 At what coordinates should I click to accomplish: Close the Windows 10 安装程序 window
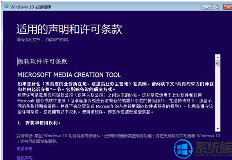pos(228,7)
